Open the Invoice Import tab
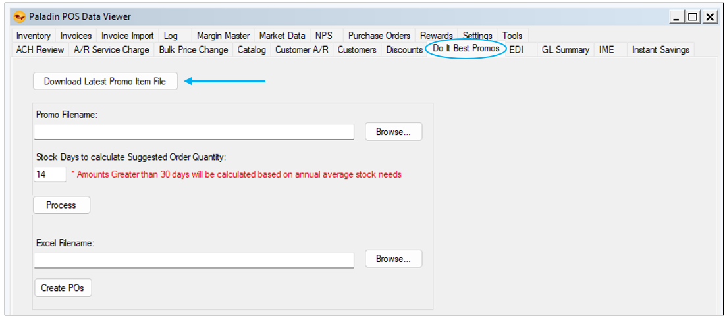 [128, 36]
